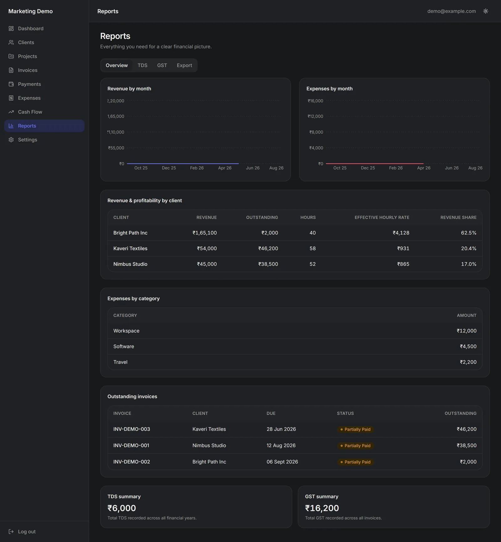Open Settings from the sidebar
The height and width of the screenshot is (542, 501).
(x=44, y=140)
